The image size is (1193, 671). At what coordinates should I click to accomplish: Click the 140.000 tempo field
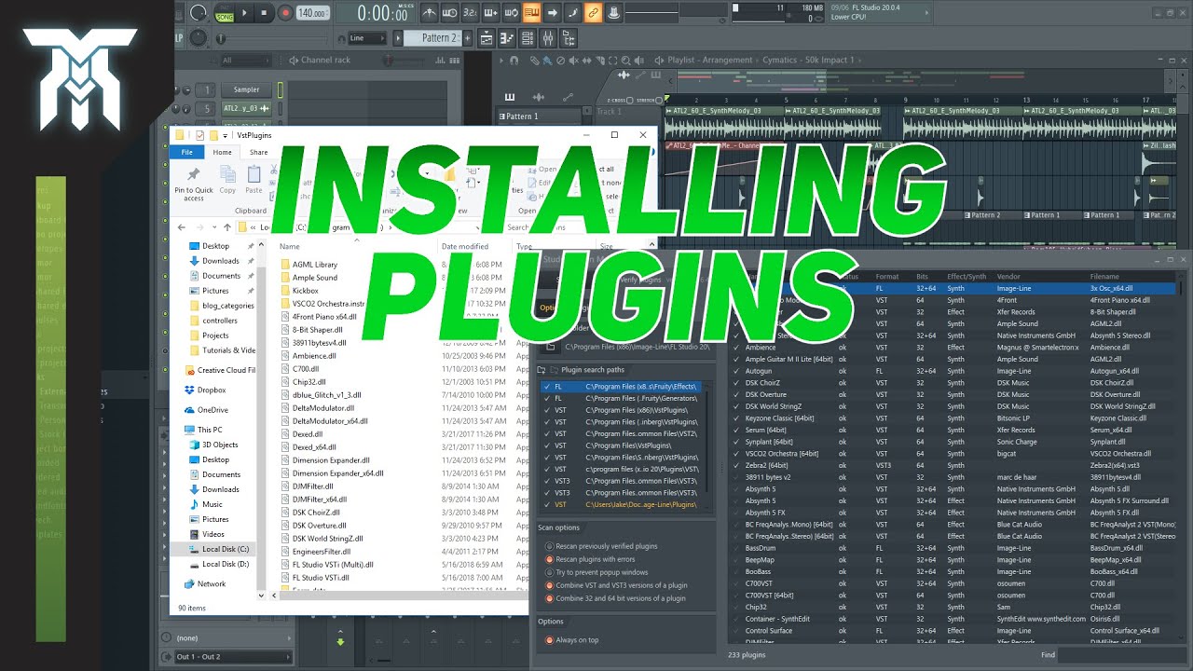[311, 13]
